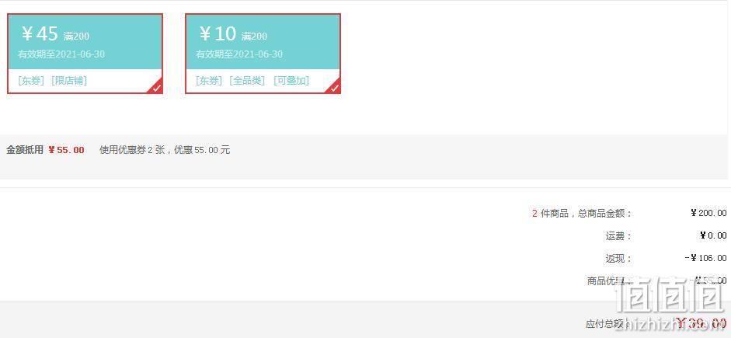Screen dimensions: 731x338
Task: Click the expiry date on ¥45 coupon
Action: (61, 54)
